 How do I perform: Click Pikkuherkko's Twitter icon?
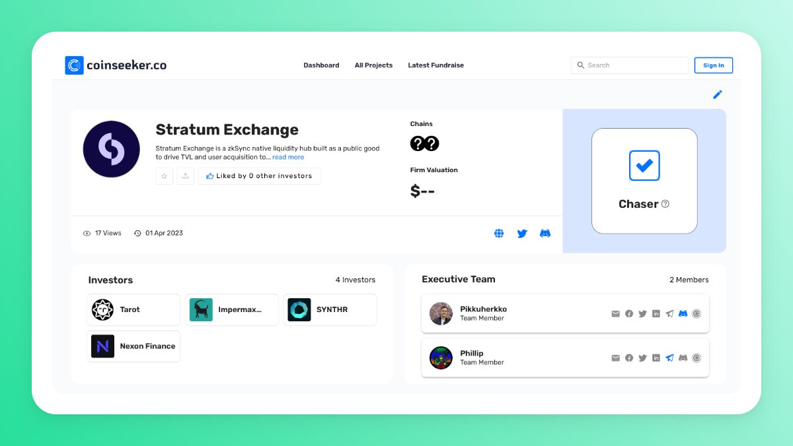(x=642, y=314)
